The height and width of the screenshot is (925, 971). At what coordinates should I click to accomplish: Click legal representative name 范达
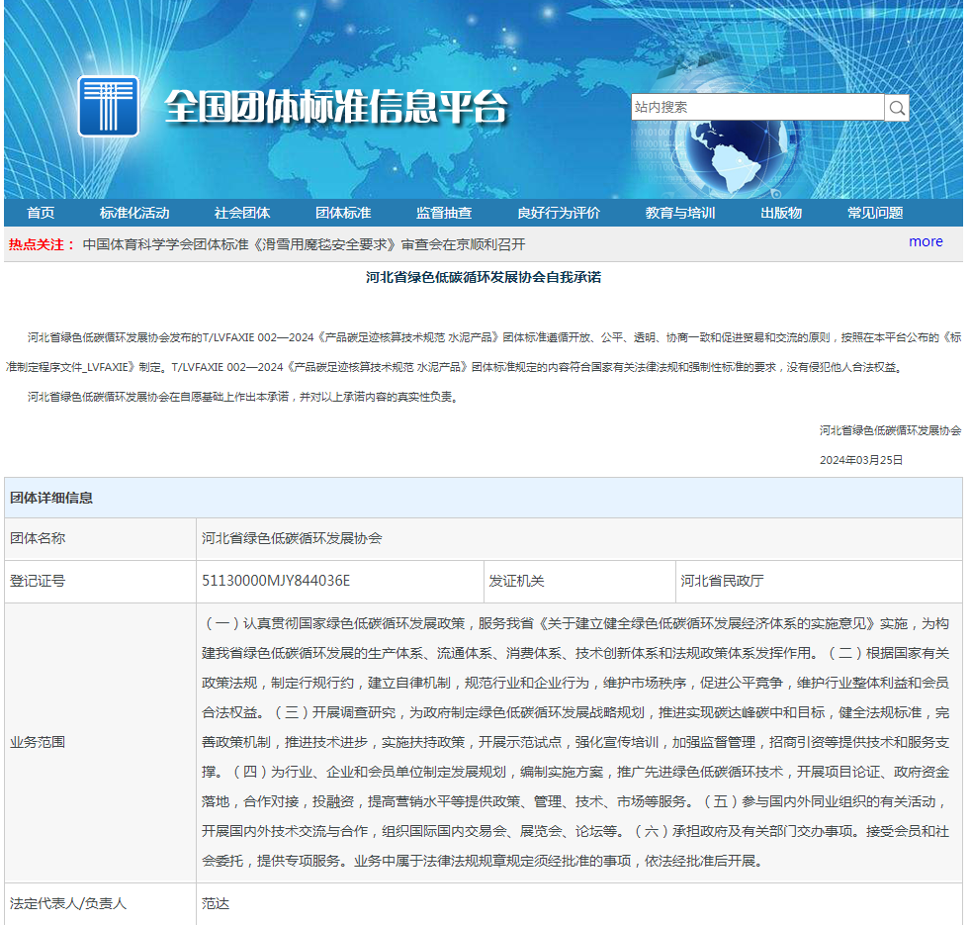pyautogui.click(x=216, y=904)
